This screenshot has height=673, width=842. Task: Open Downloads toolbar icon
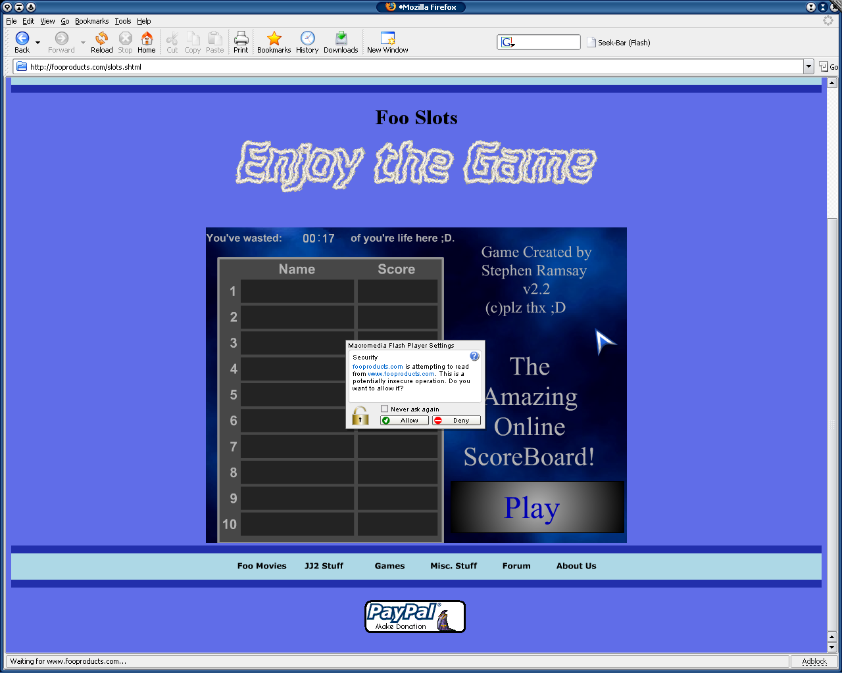341,39
